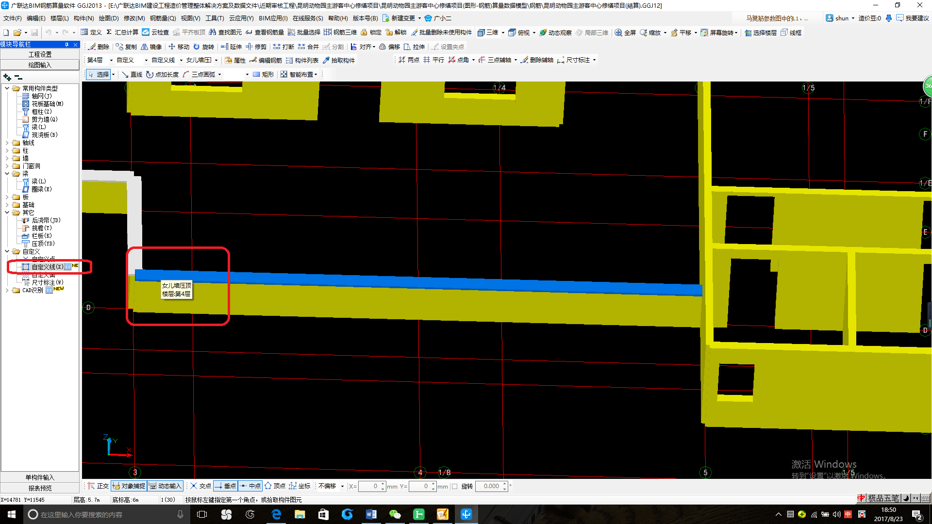Viewport: 932px width, 524px height.
Task: Expand the 墙 tree folder
Action: 7,158
